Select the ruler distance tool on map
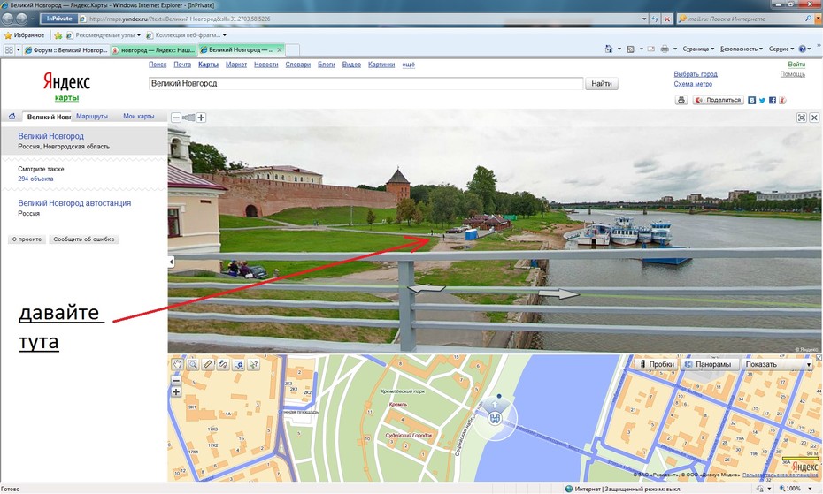Image resolution: width=823 pixels, height=494 pixels. [208, 364]
